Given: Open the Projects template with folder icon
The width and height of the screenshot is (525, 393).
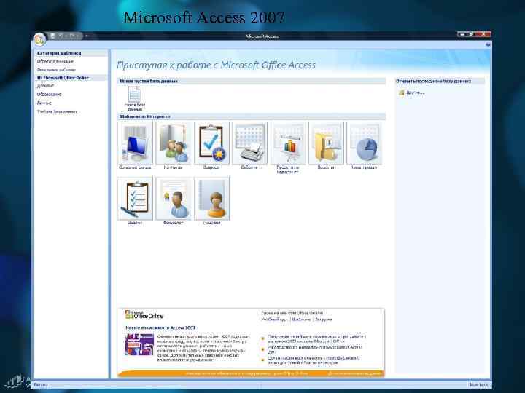Looking at the screenshot, I should (326, 143).
